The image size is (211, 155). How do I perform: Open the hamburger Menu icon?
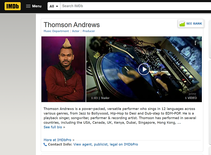tap(28, 6)
